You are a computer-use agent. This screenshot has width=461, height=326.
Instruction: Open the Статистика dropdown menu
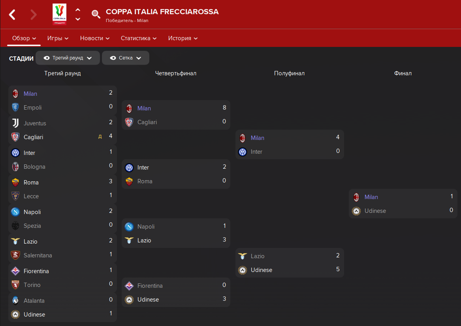(139, 38)
